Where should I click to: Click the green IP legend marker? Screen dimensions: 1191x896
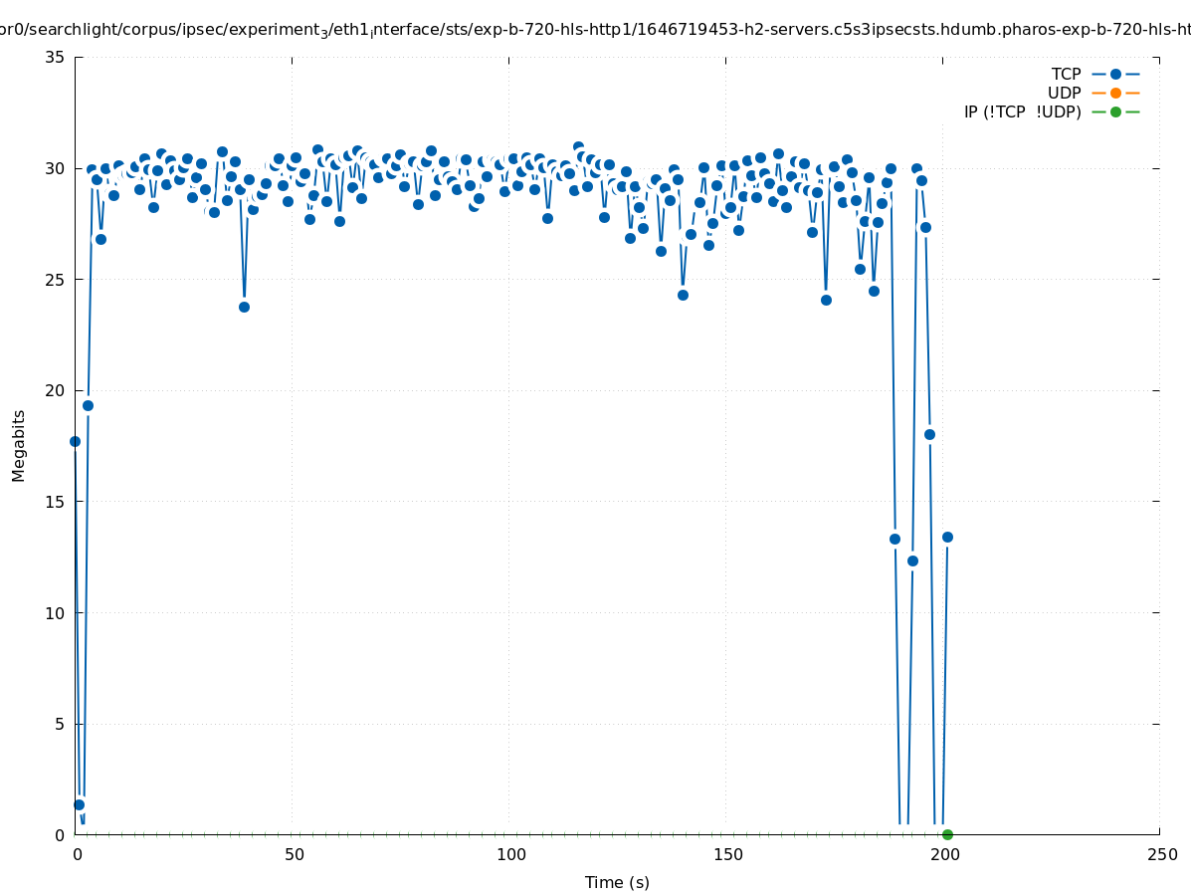[x=1115, y=112]
